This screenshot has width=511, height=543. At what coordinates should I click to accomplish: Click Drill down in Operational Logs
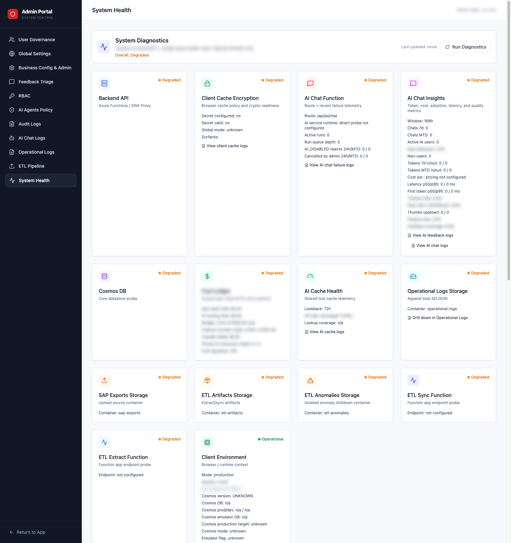(x=438, y=318)
